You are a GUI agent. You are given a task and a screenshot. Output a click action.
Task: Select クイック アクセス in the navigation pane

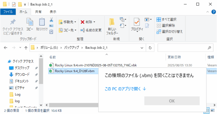tap(20, 61)
